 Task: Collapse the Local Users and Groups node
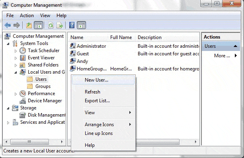pos(16,72)
